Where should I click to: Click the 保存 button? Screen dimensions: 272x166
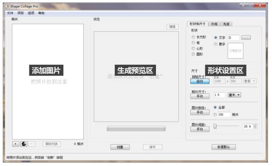tap(153, 147)
